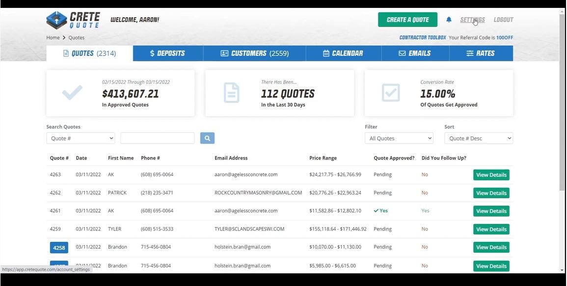Click the calendar icon on the Calendar tab
The height and width of the screenshot is (286, 567).
pyautogui.click(x=325, y=53)
